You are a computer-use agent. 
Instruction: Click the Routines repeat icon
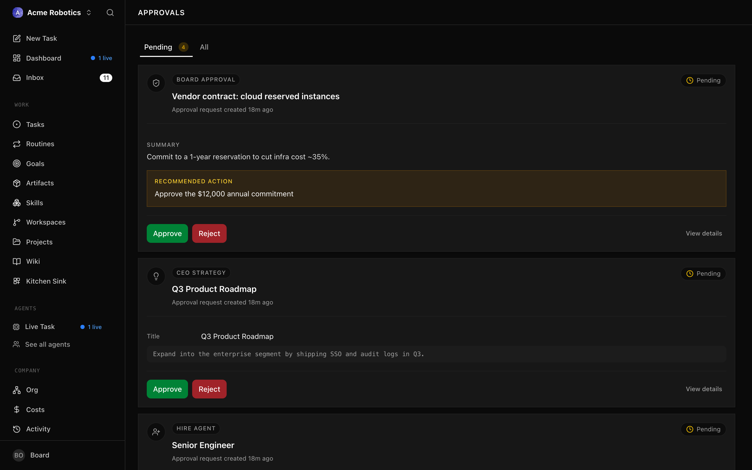point(17,144)
